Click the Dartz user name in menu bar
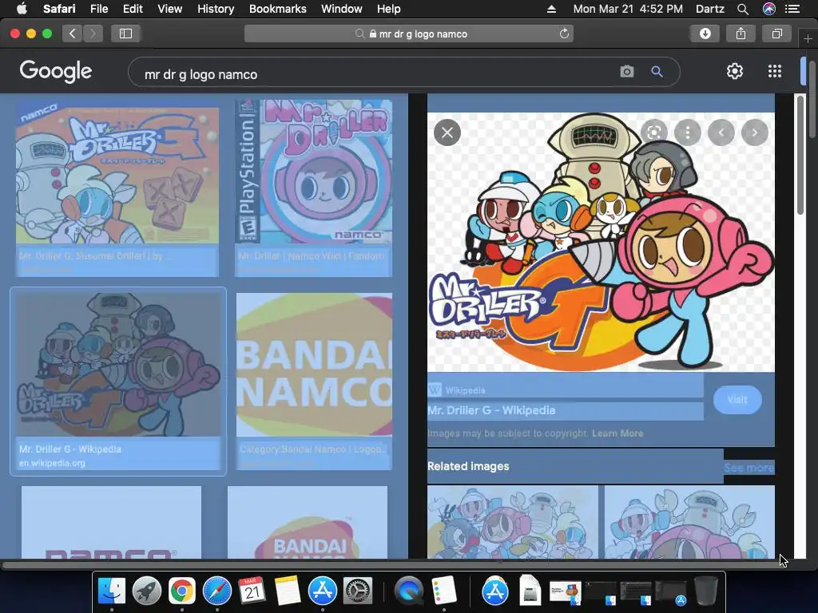 pyautogui.click(x=710, y=9)
